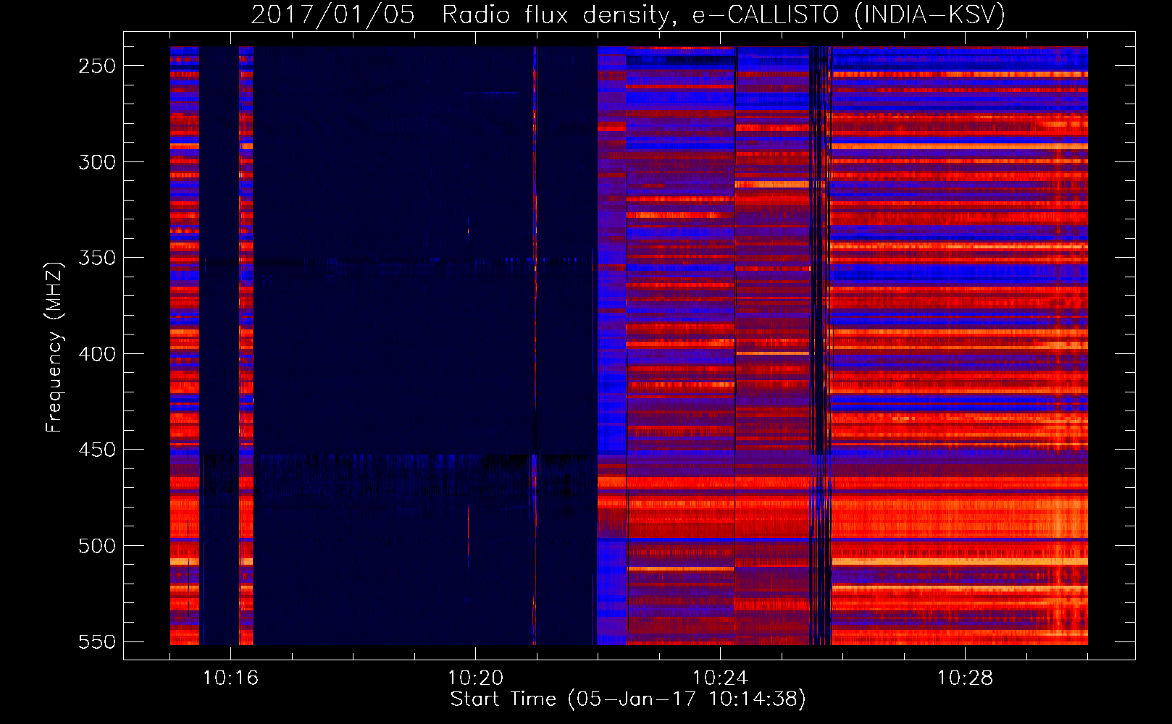This screenshot has width=1172, height=724.
Task: Select the 500 frequency axis label
Action: [x=97, y=546]
